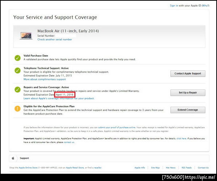Select Check another serial number link
The image size is (217, 181).
[x=55, y=40]
